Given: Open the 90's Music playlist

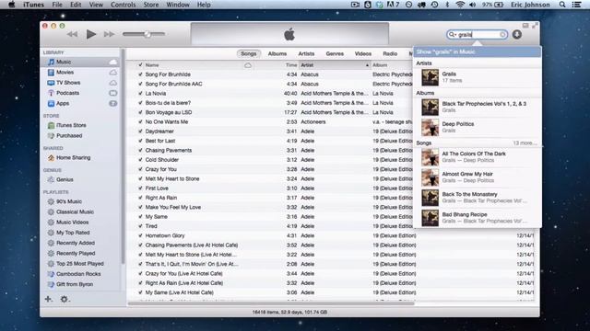Looking at the screenshot, I should pos(69,201).
